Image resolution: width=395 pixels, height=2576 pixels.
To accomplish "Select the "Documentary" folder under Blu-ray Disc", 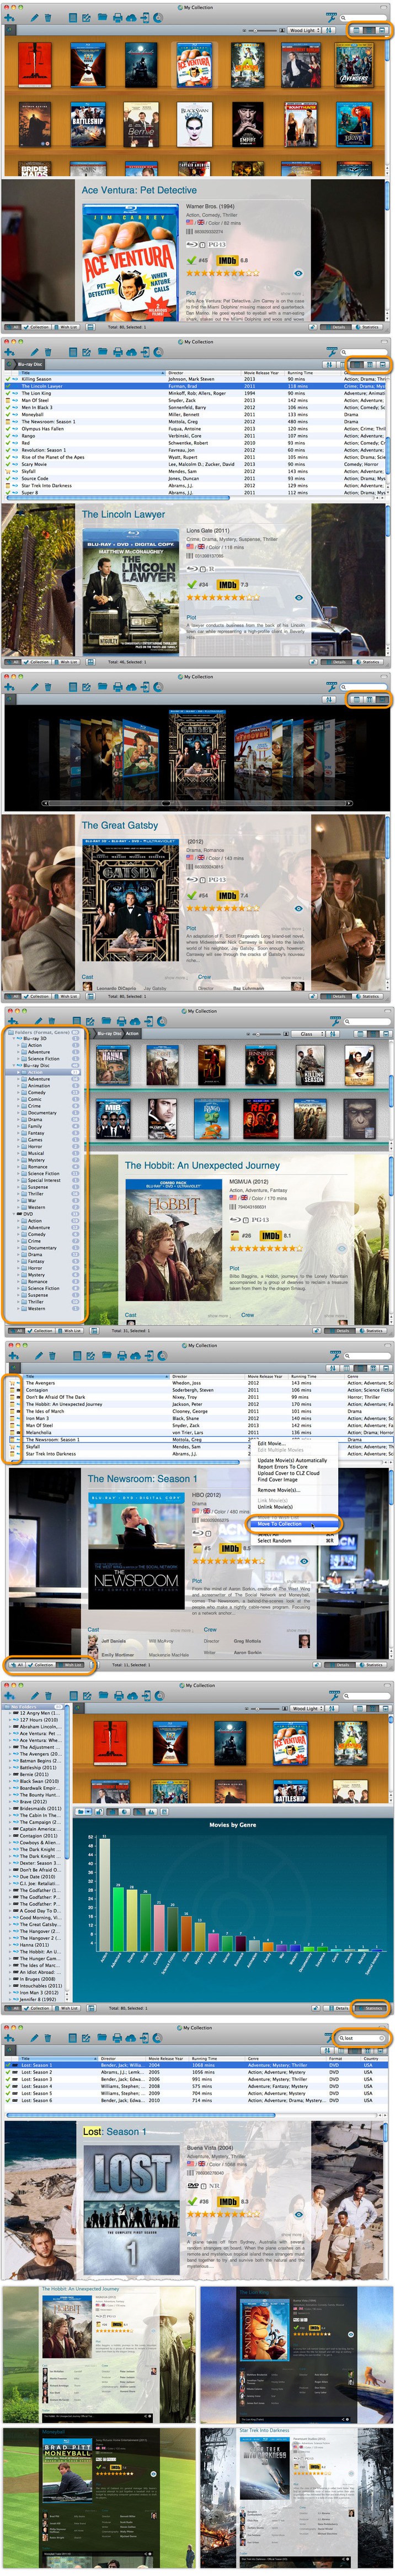I will [x=42, y=1112].
